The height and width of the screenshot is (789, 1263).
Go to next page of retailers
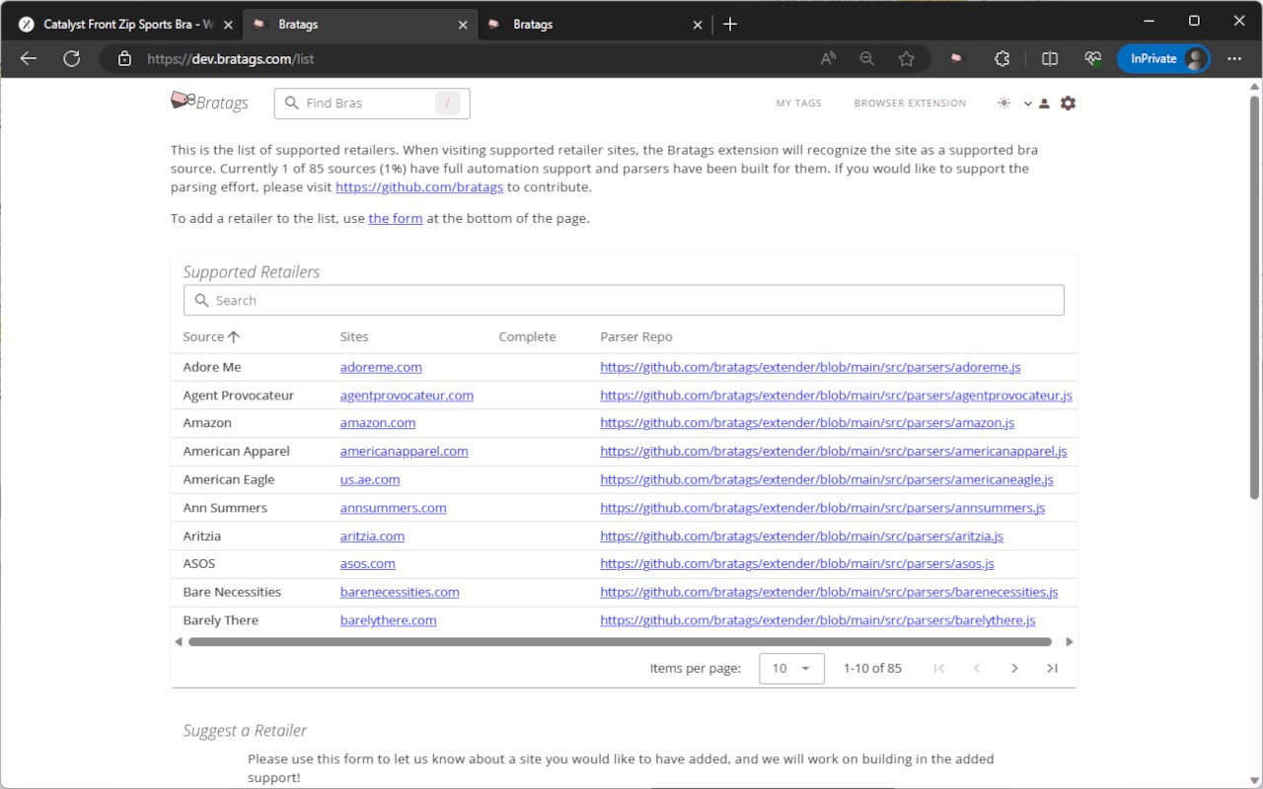(x=1014, y=668)
